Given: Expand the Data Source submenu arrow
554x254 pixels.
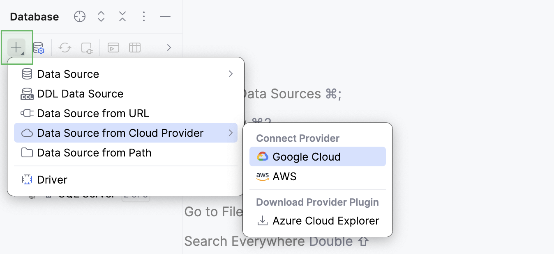Looking at the screenshot, I should click(x=231, y=74).
